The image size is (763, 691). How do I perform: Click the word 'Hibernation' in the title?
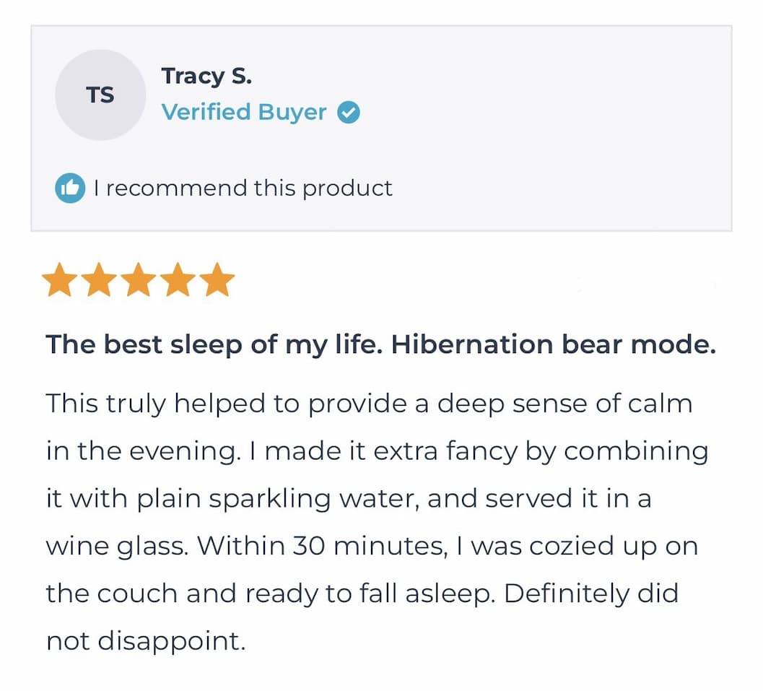tap(472, 344)
